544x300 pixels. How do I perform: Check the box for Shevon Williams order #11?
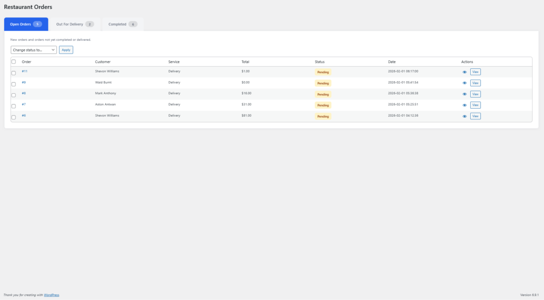pyautogui.click(x=14, y=73)
